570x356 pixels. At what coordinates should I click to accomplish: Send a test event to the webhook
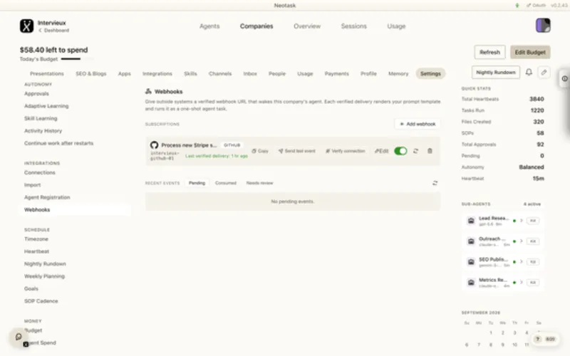[297, 151]
